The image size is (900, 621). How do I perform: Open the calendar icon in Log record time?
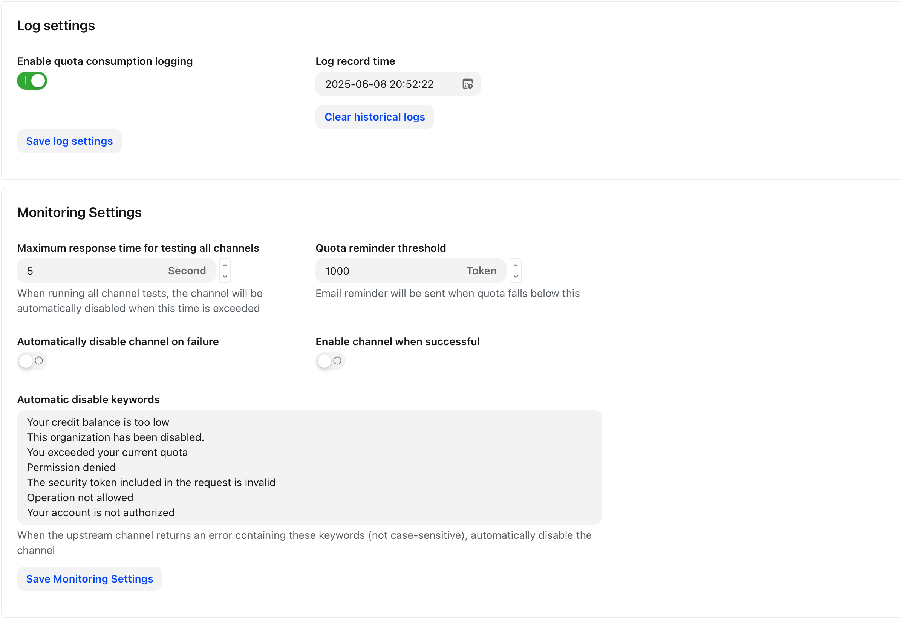tap(467, 84)
